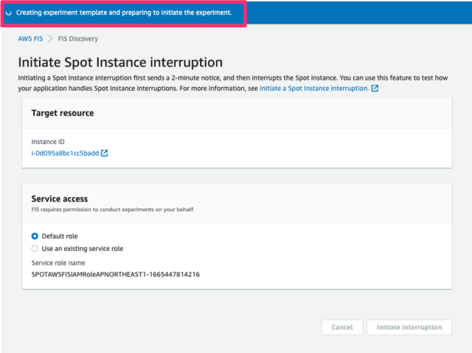Screen dimensions: 472x353
Task: Click the Instance ID field label
Action: [x=48, y=140]
